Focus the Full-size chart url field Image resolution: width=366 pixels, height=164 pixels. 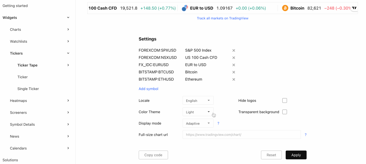pos(242,135)
